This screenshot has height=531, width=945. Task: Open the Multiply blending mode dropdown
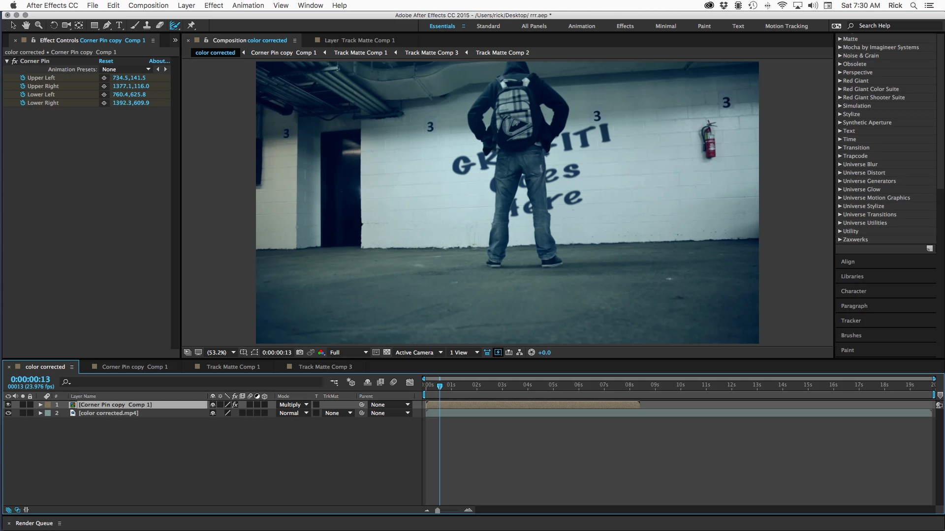click(294, 405)
